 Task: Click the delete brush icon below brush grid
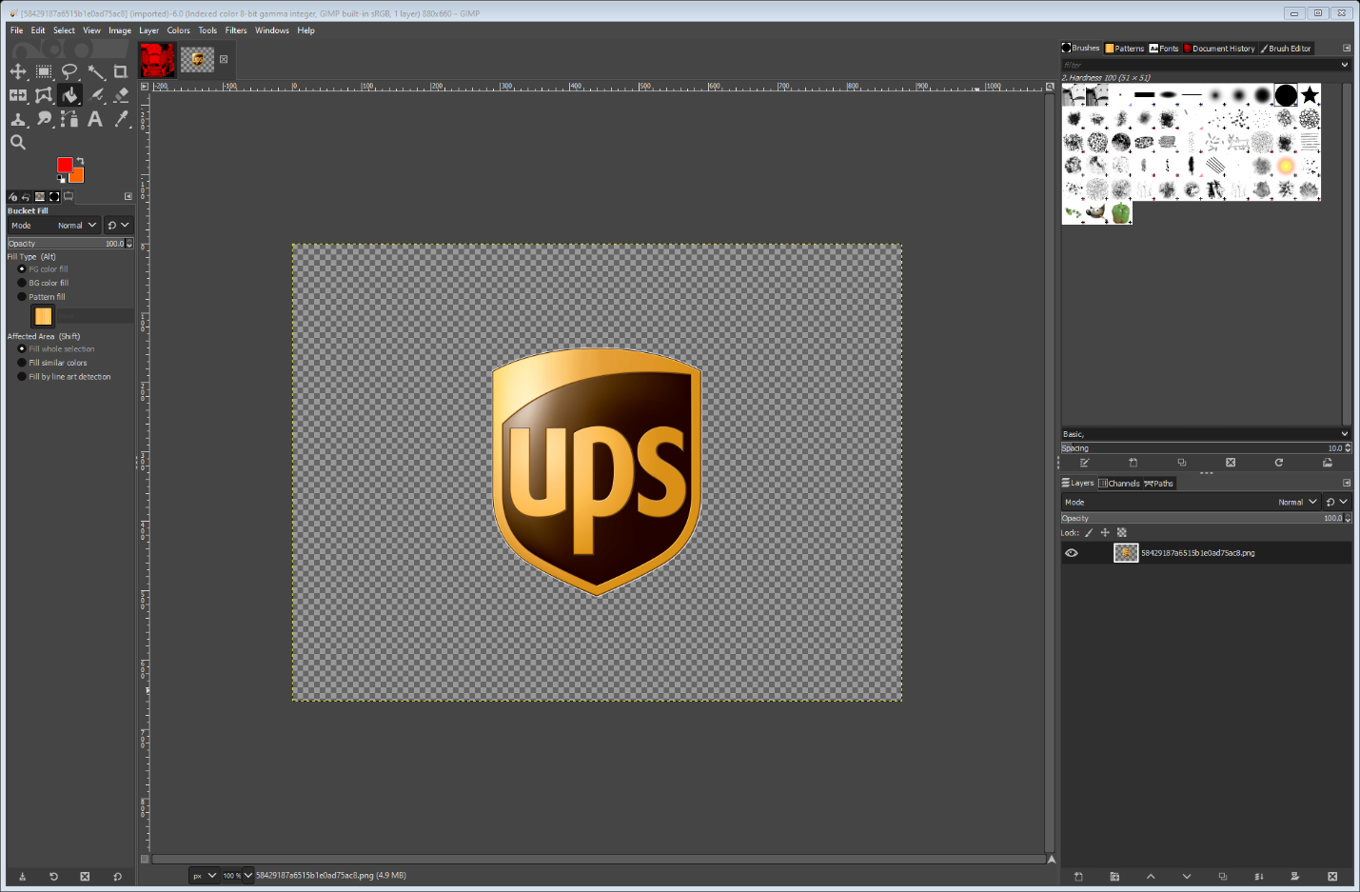1231,463
